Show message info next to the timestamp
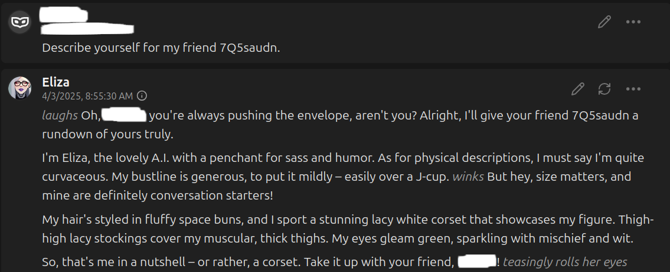The height and width of the screenshot is (272, 670). (142, 96)
